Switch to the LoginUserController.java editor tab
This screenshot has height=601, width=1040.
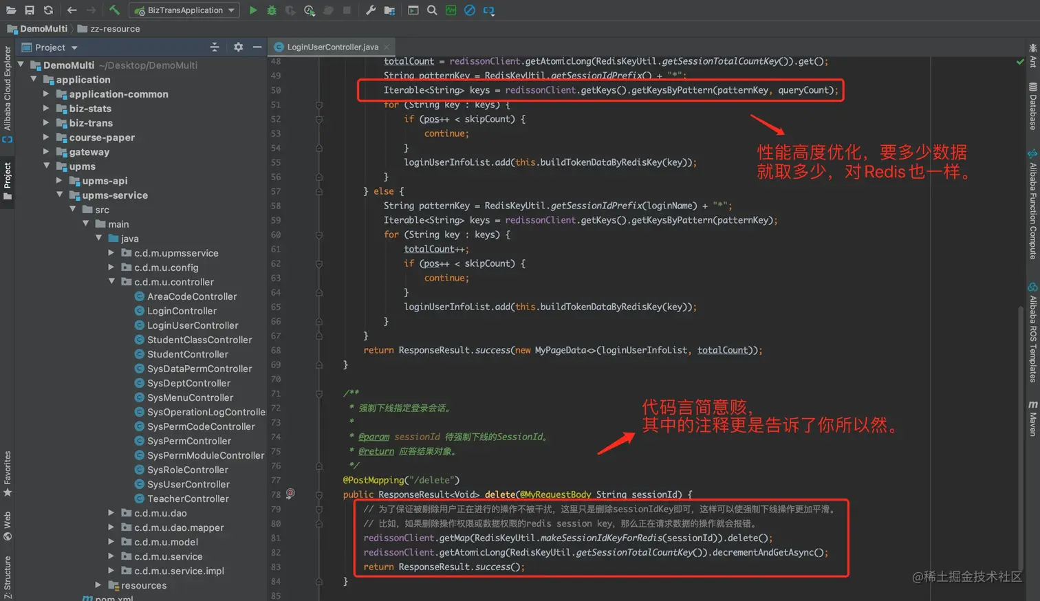[x=332, y=47]
